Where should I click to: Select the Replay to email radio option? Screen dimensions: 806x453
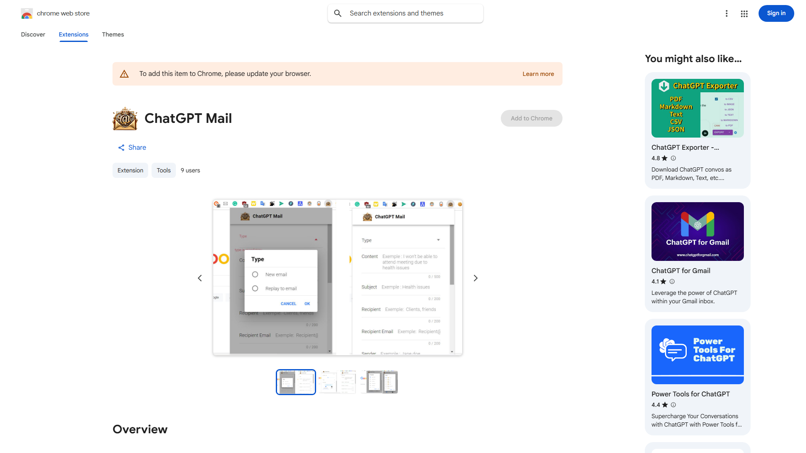pos(255,288)
